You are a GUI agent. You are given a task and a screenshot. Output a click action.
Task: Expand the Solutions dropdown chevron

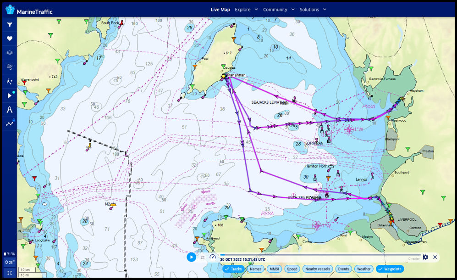(325, 9)
